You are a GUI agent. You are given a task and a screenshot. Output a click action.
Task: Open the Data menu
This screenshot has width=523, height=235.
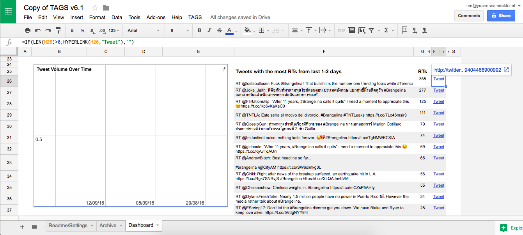tap(117, 17)
